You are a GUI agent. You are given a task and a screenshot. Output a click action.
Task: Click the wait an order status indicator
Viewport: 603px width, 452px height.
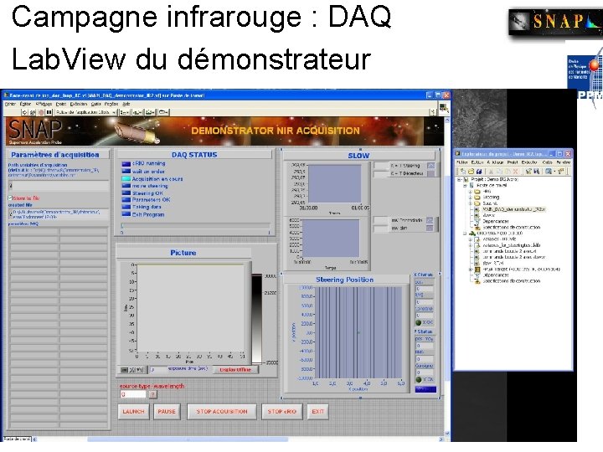[x=126, y=171]
